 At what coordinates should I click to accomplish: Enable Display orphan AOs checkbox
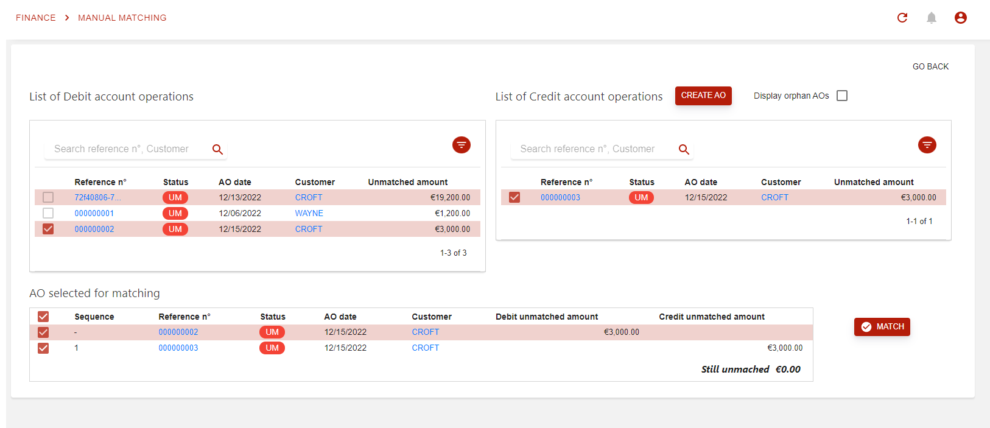tap(842, 96)
